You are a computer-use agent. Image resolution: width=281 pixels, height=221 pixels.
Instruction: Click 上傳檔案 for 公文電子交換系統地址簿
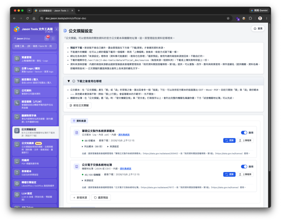[x=245, y=174]
